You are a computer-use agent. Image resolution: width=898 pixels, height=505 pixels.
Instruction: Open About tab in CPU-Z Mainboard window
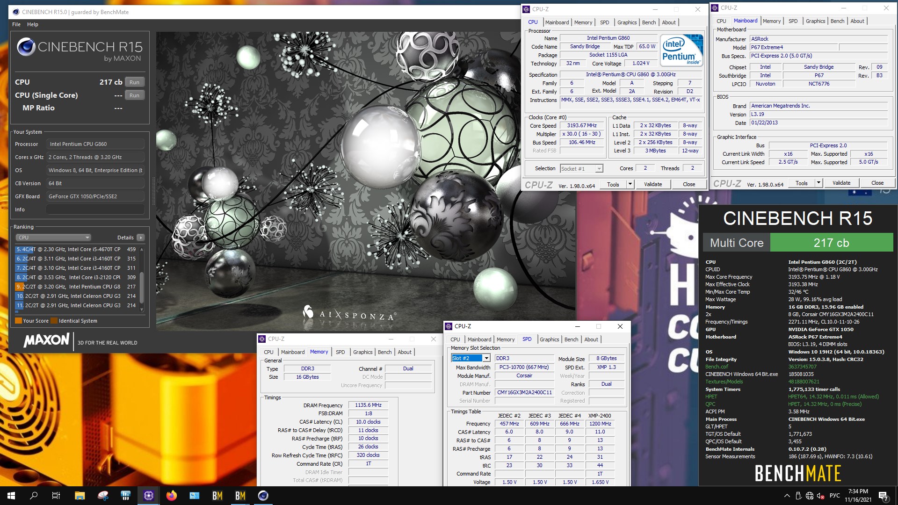857,21
